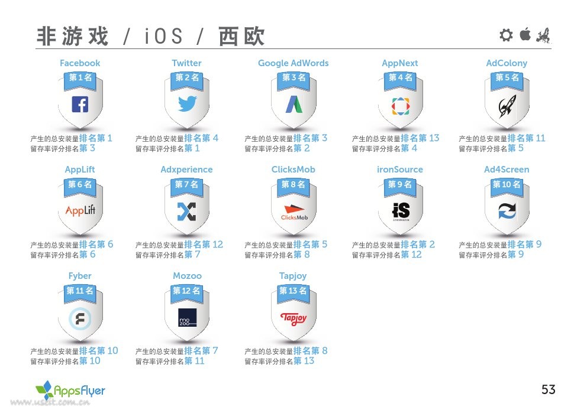The image size is (587, 413).
Task: Click the Apple logo in header
Action: click(525, 34)
